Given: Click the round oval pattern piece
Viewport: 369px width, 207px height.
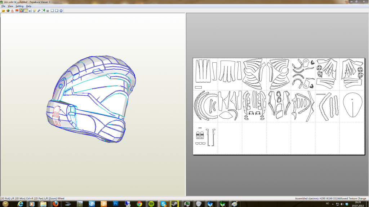Looking at the screenshot, I should [x=352, y=105].
